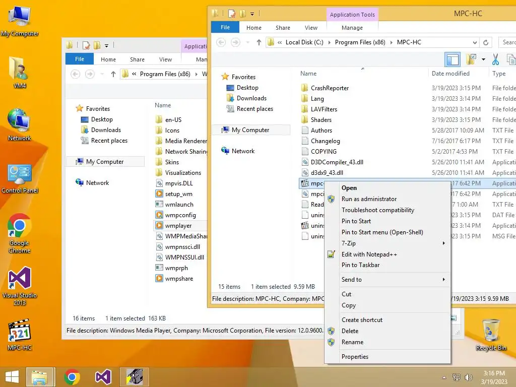
Task: Open Quick Access Toolbar dropdown in MPC-HC window
Action: coord(252,14)
